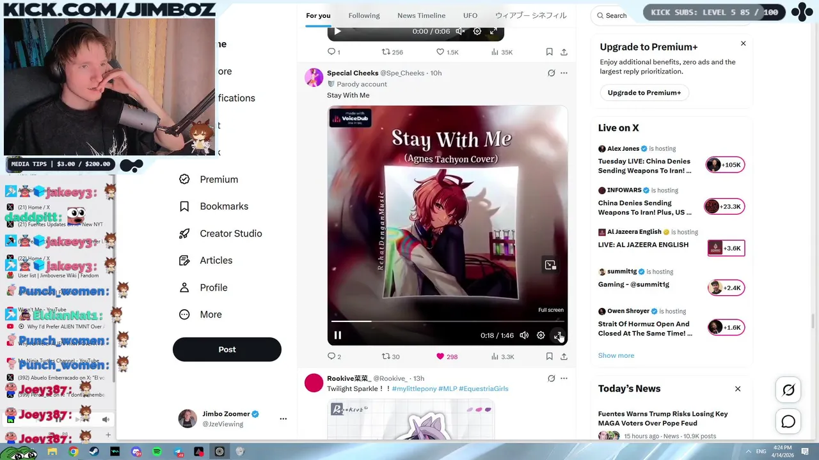This screenshot has height=460, width=819.
Task: Open more options on Special Cheeks post
Action: click(564, 73)
